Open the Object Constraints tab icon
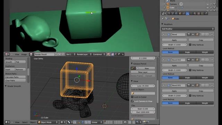The image size is (222, 125). pyautogui.click(x=184, y=14)
